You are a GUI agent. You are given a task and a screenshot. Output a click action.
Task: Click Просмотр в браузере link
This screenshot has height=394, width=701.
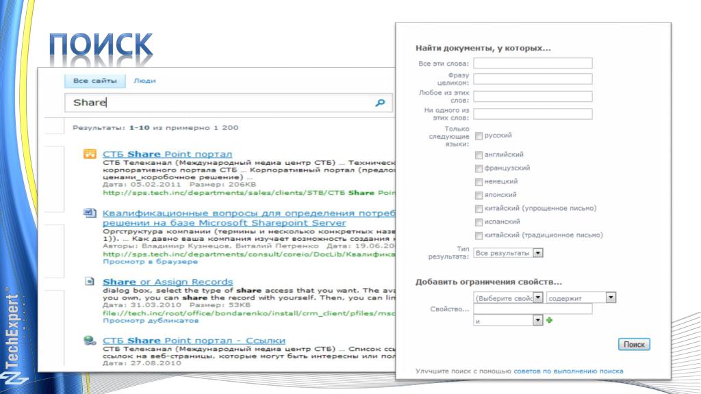coord(150,261)
